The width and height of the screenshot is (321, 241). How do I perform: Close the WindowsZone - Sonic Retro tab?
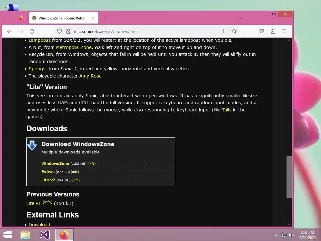93,18
